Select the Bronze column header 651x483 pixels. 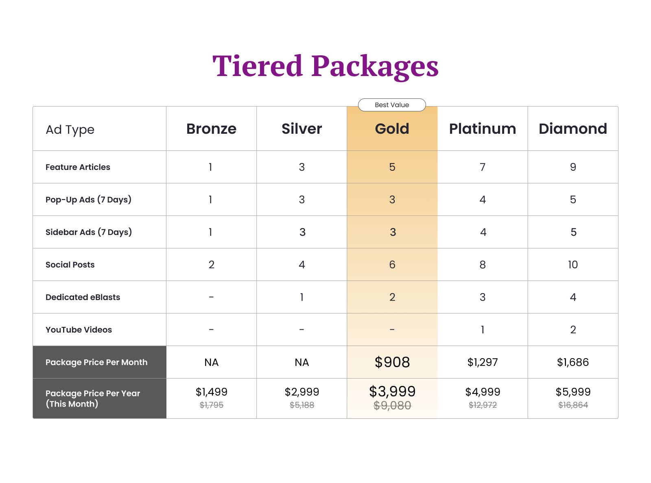211,129
